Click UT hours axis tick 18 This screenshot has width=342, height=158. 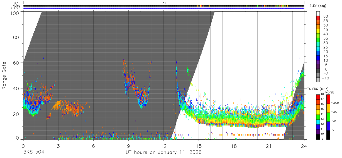pyautogui.click(x=234, y=146)
